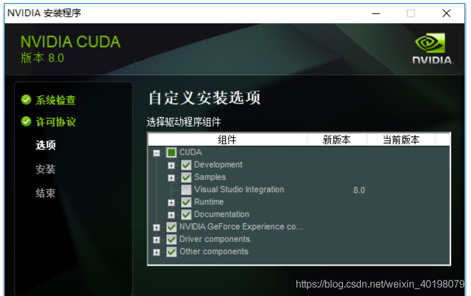Select the Development row label

coord(218,164)
